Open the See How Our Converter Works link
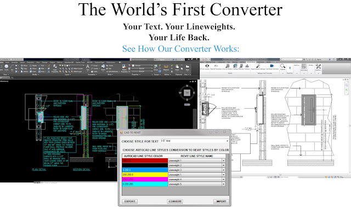 (180, 49)
